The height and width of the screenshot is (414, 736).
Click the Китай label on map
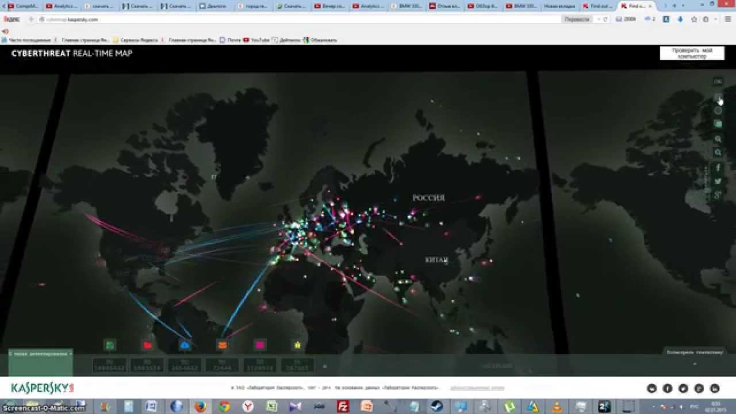(x=436, y=260)
